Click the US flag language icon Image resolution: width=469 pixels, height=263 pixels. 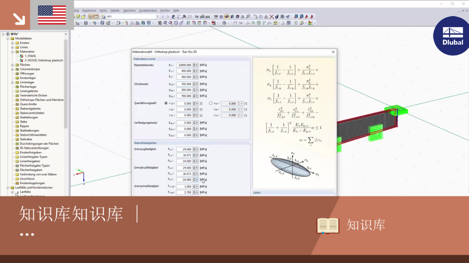[52, 15]
